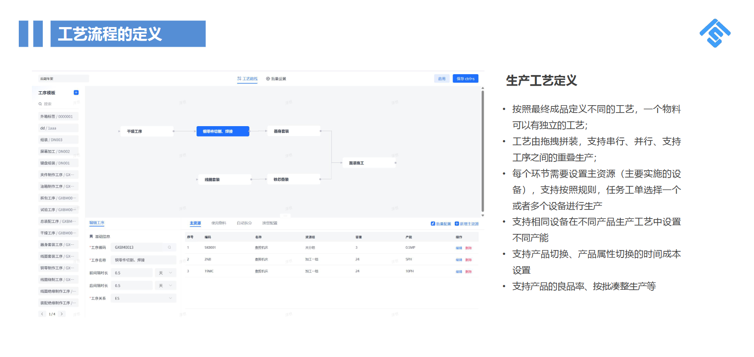Viewport: 754px width, 357px height.
Task: Click template 线圈绕制工序
Action: 58,280
